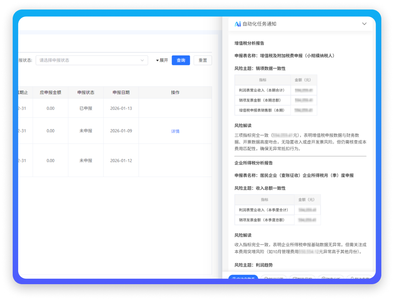Open the 详情 link in the 操作 column
394x300 pixels.
pos(175,131)
